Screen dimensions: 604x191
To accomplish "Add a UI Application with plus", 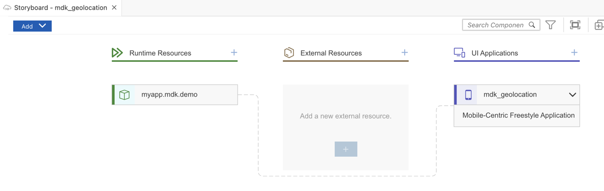I will [x=574, y=52].
